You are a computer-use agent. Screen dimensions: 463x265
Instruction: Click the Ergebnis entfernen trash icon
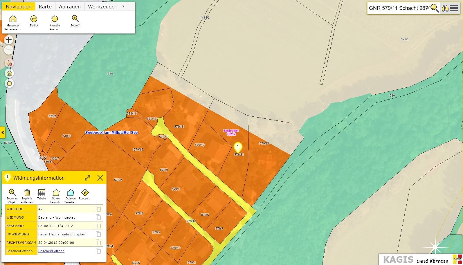click(27, 193)
